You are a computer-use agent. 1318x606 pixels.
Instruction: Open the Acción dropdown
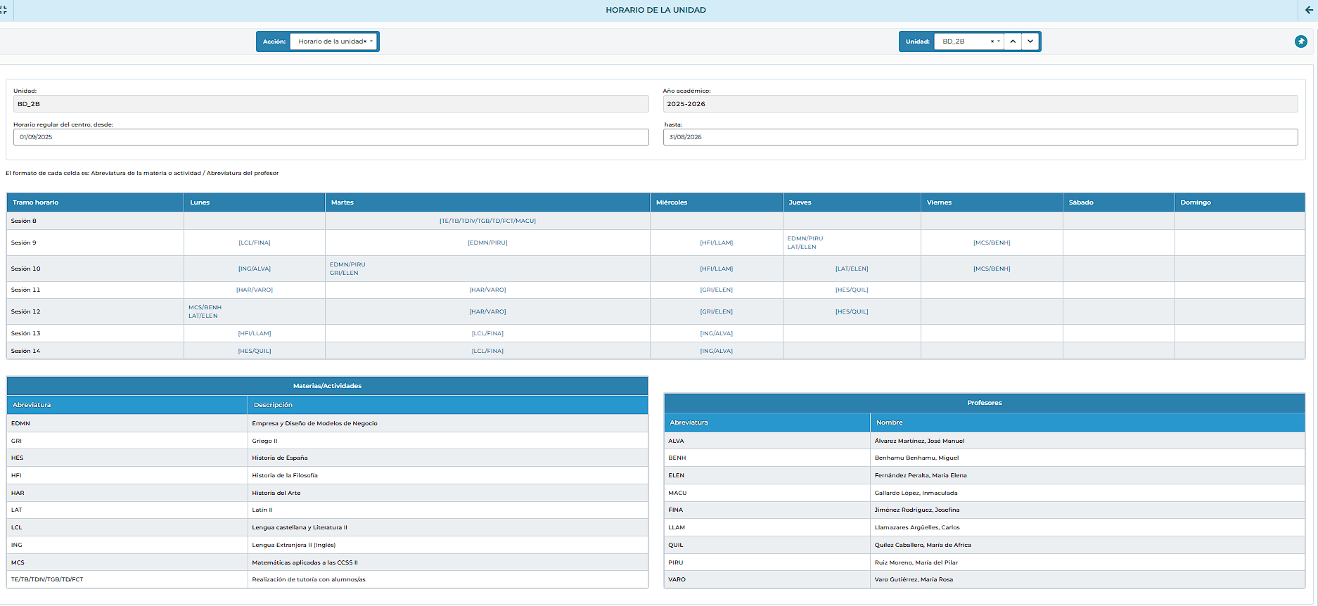point(371,41)
